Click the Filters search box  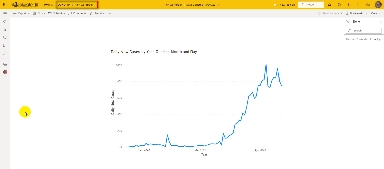(363, 30)
